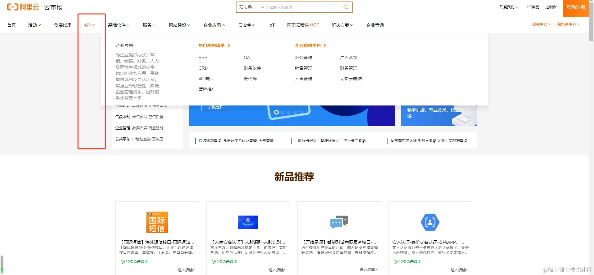Expand the 服务商中心 dropdown
The width and height of the screenshot is (594, 275).
(568, 24)
